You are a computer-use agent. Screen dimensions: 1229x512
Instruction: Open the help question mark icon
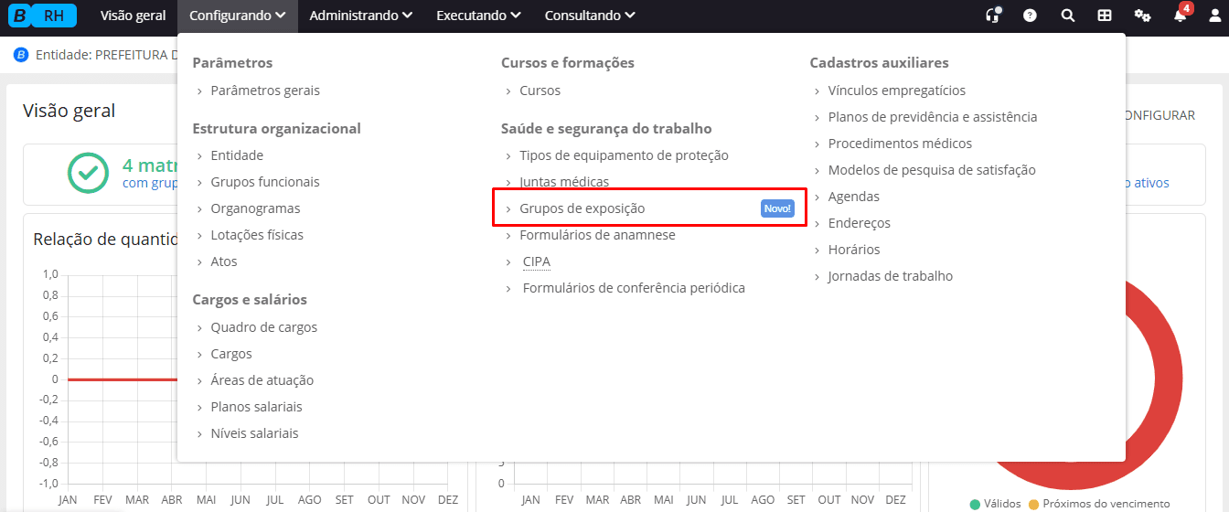click(x=1030, y=16)
